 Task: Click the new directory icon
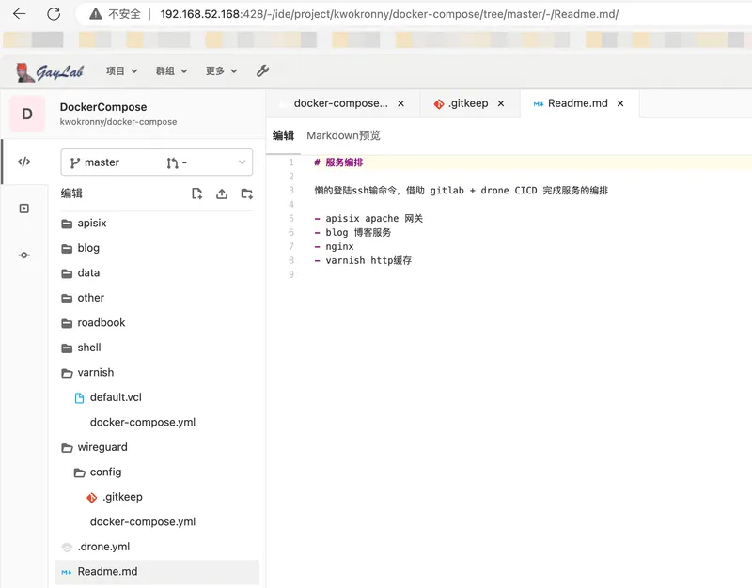[x=247, y=193]
